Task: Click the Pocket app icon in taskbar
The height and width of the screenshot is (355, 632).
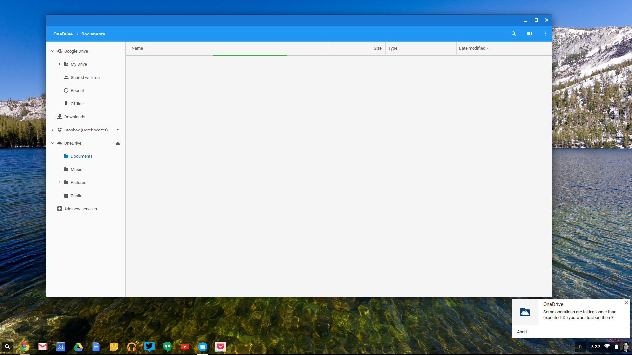Action: [x=222, y=346]
